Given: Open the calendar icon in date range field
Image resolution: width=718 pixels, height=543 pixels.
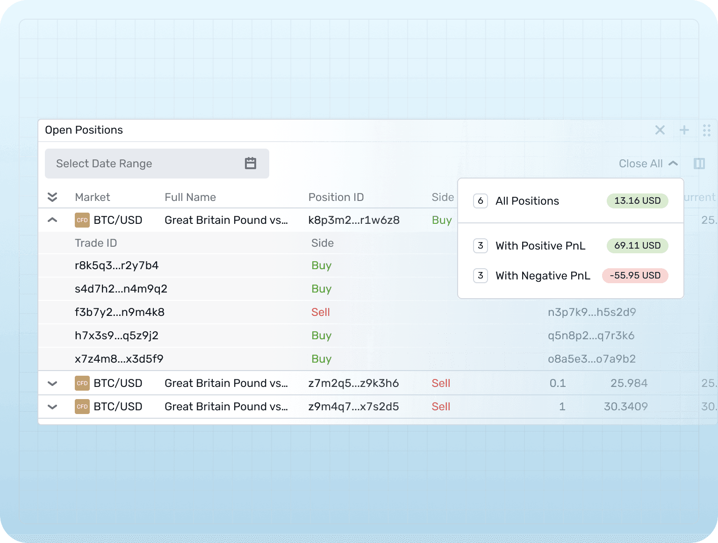Looking at the screenshot, I should tap(251, 164).
